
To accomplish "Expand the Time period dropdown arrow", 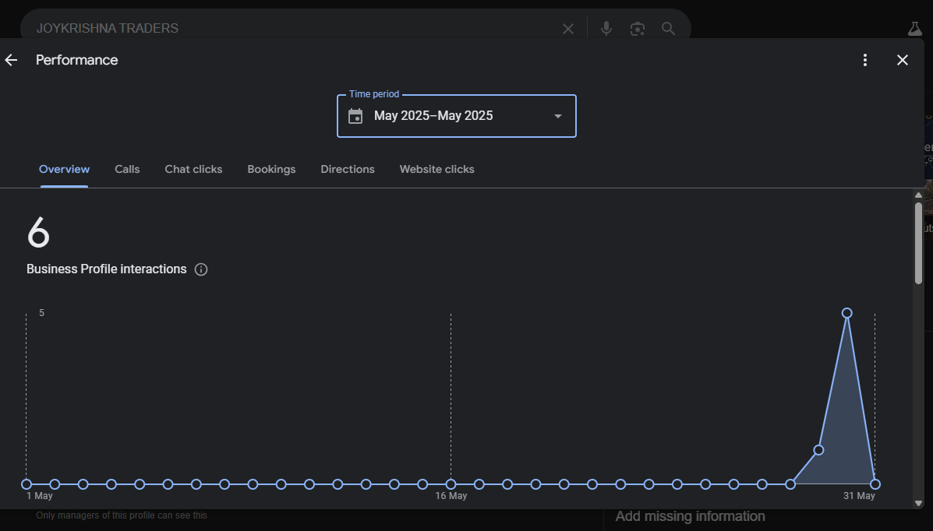I will tap(557, 116).
